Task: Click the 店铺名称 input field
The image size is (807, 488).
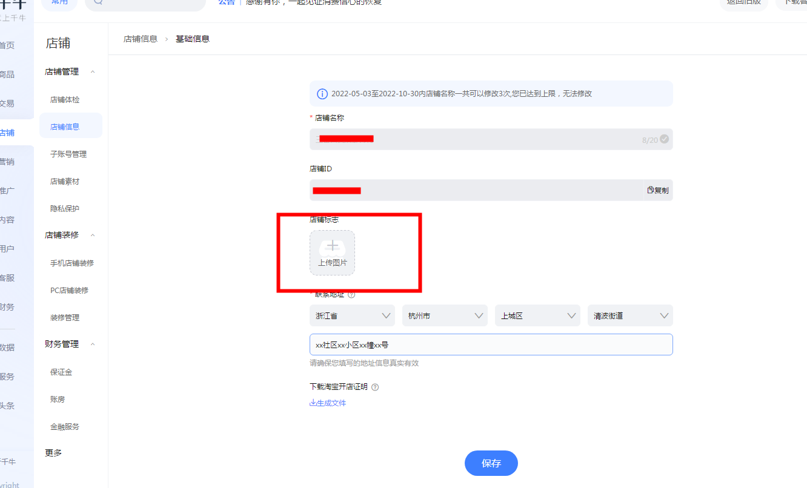Action: point(491,139)
